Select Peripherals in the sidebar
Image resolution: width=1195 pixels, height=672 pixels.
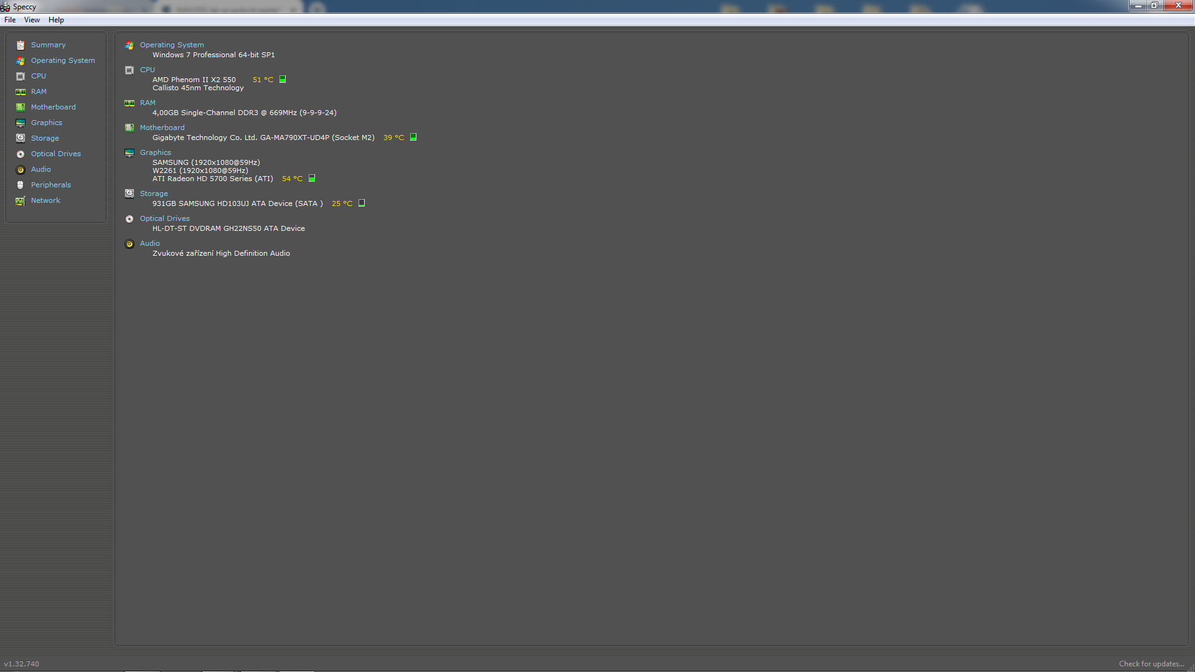pos(51,185)
